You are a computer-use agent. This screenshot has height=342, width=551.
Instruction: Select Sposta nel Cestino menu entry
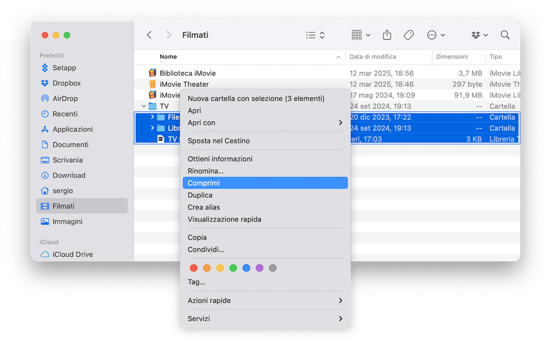218,141
